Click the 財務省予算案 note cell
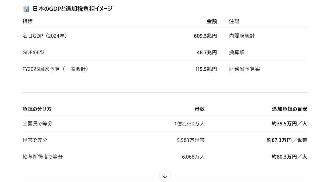 coord(245,69)
